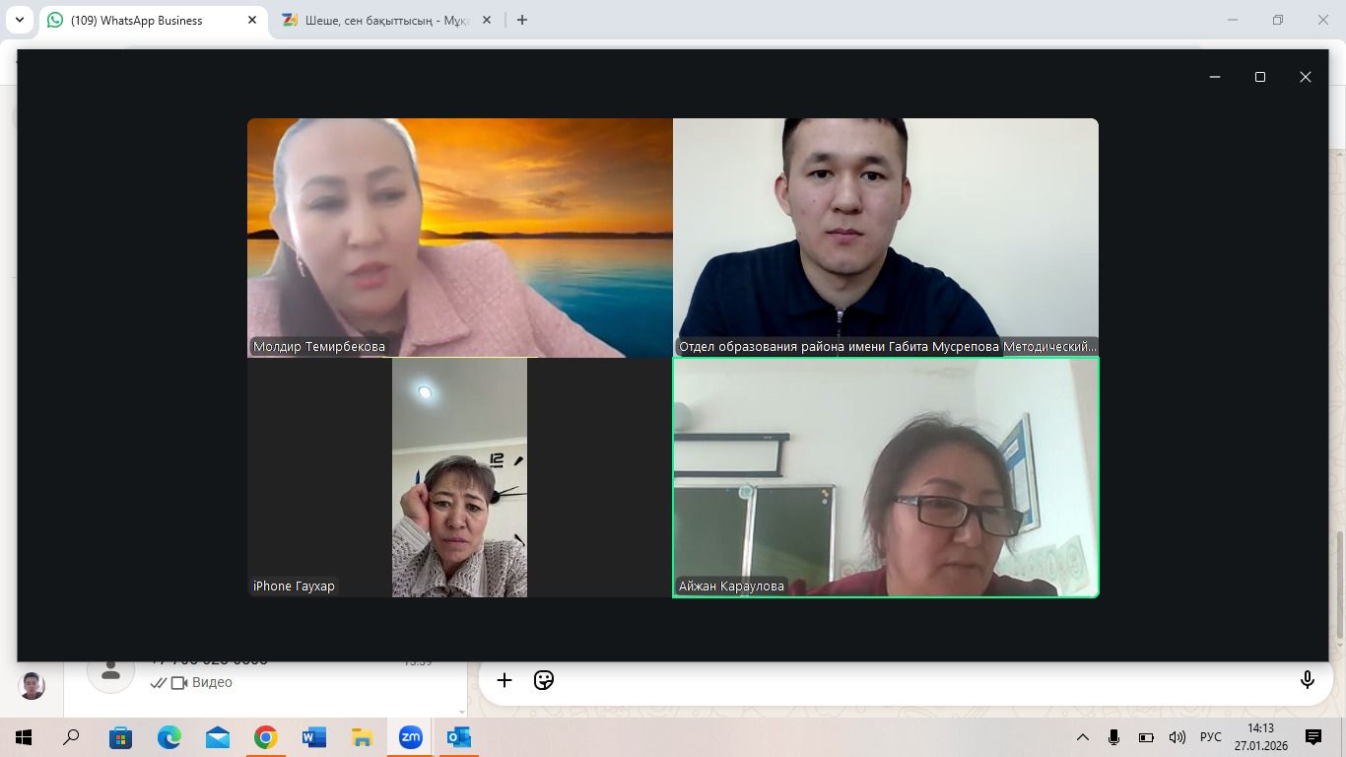The height and width of the screenshot is (757, 1346).
Task: Click the Google Chrome taskbar icon
Action: [265, 737]
